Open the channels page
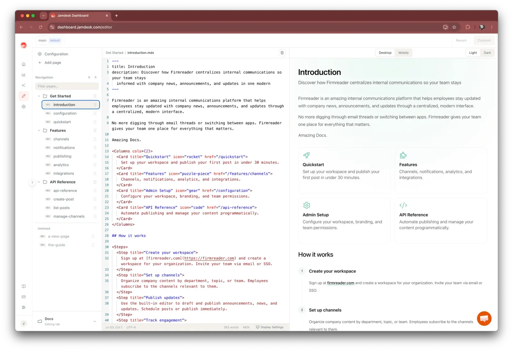Viewport: 513px width, 351px height. (x=71, y=139)
